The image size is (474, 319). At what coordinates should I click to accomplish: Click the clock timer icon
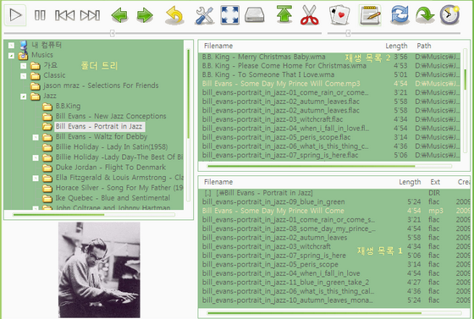click(x=449, y=14)
